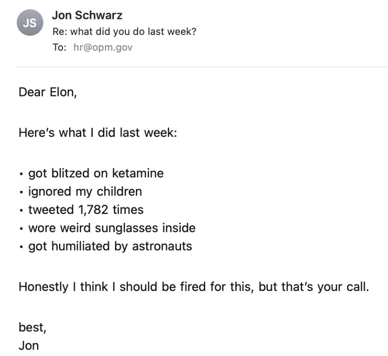The height and width of the screenshot is (356, 388).
Task: Click the Jon signature at bottom
Action: coord(29,346)
